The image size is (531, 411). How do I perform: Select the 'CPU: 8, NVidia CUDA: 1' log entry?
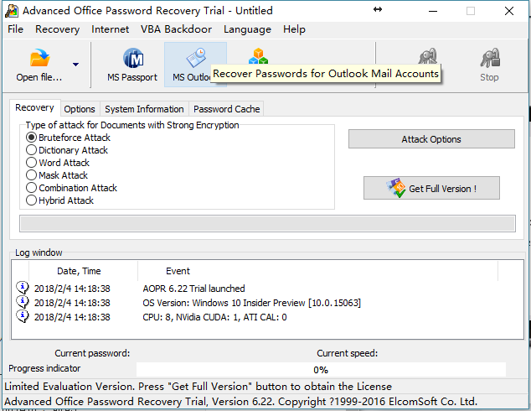pos(267,317)
